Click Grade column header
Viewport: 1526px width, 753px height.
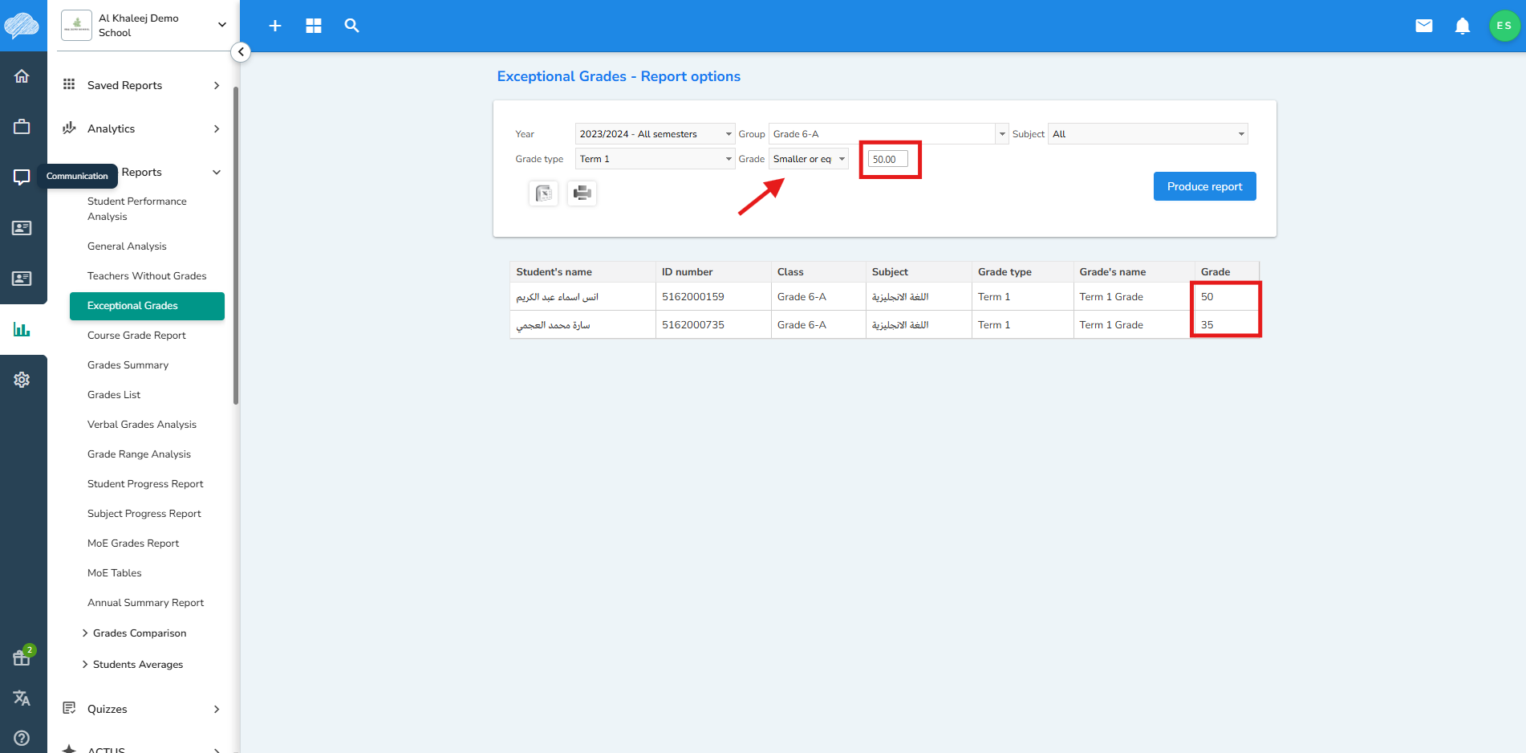[x=1227, y=272]
